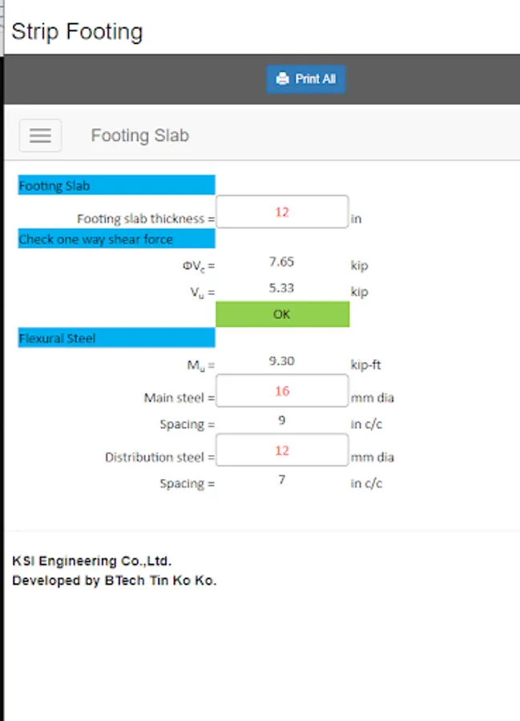Toggle the hamburger navigation menu
The height and width of the screenshot is (721, 520).
tap(40, 135)
